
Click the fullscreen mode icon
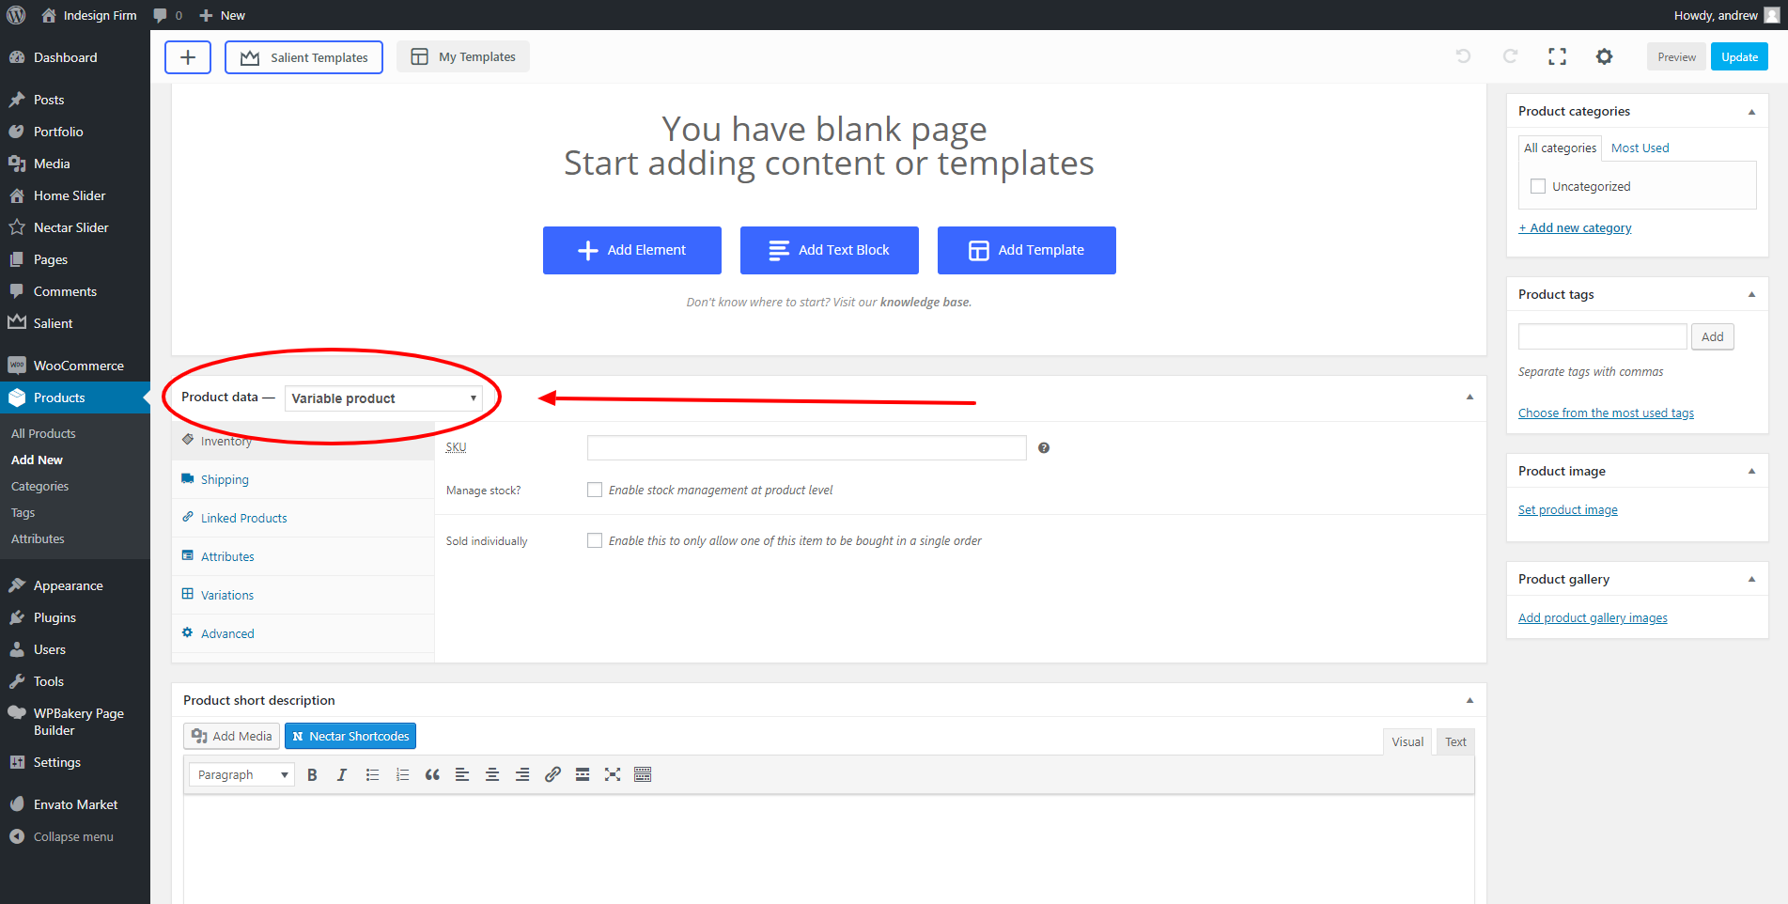(x=1557, y=57)
